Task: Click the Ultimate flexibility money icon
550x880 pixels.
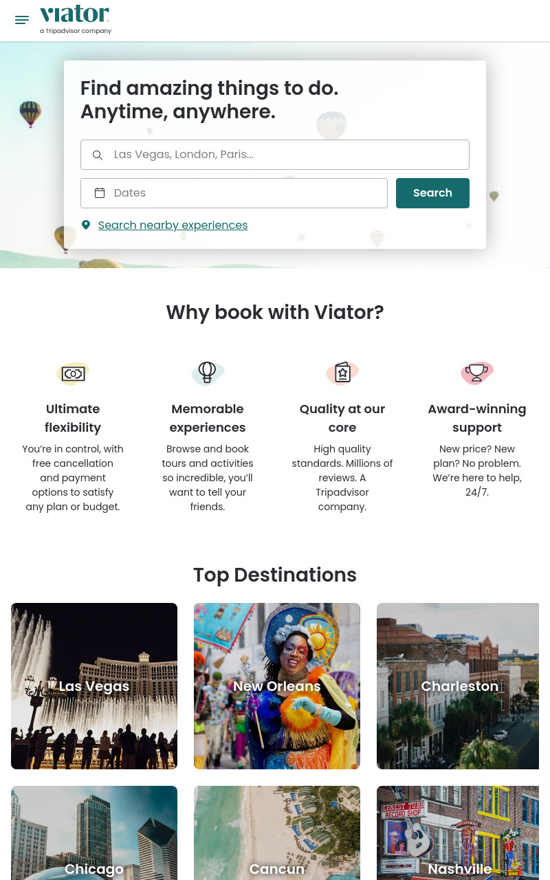Action: [x=73, y=373]
